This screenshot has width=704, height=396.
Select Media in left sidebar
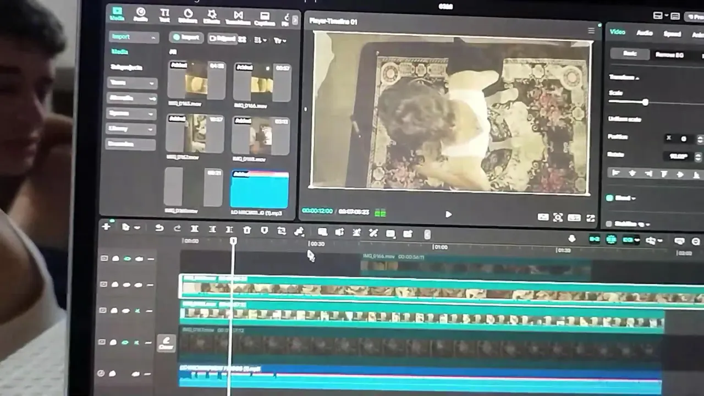pyautogui.click(x=120, y=52)
